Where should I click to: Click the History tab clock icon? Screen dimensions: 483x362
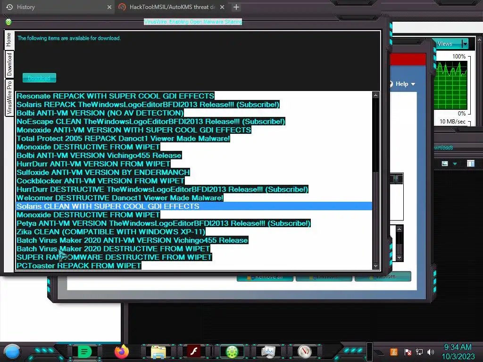tap(9, 7)
